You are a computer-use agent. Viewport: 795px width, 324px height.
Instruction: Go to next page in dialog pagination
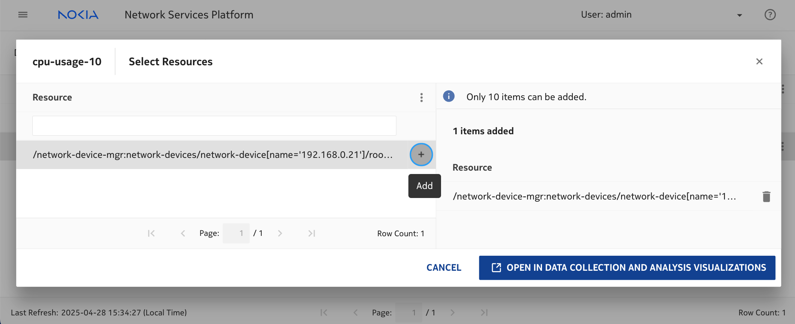pos(280,233)
